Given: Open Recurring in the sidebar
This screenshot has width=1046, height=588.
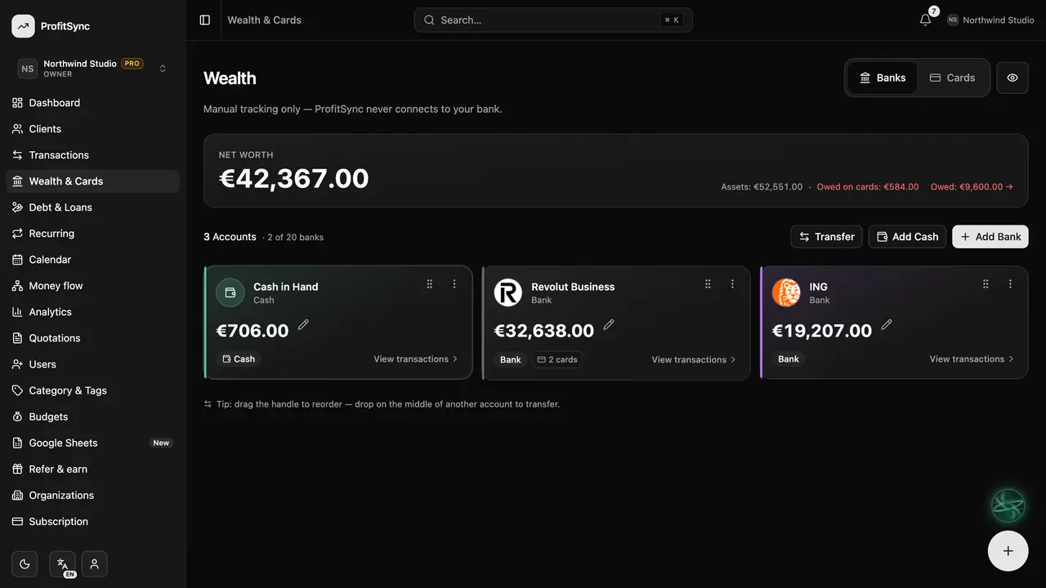Looking at the screenshot, I should 93,234.
